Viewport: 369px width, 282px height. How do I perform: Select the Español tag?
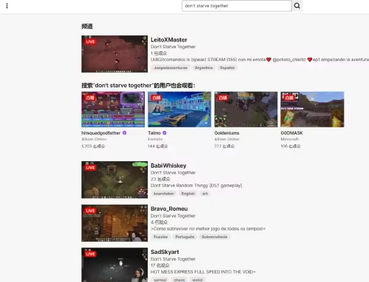coord(227,68)
